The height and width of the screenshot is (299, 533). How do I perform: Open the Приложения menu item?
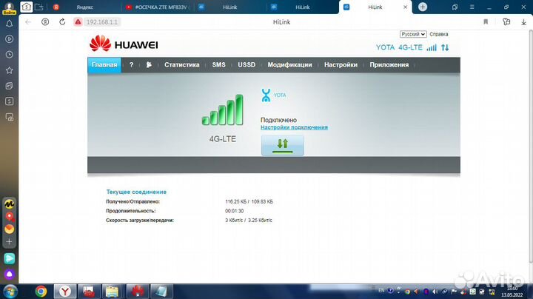click(389, 65)
